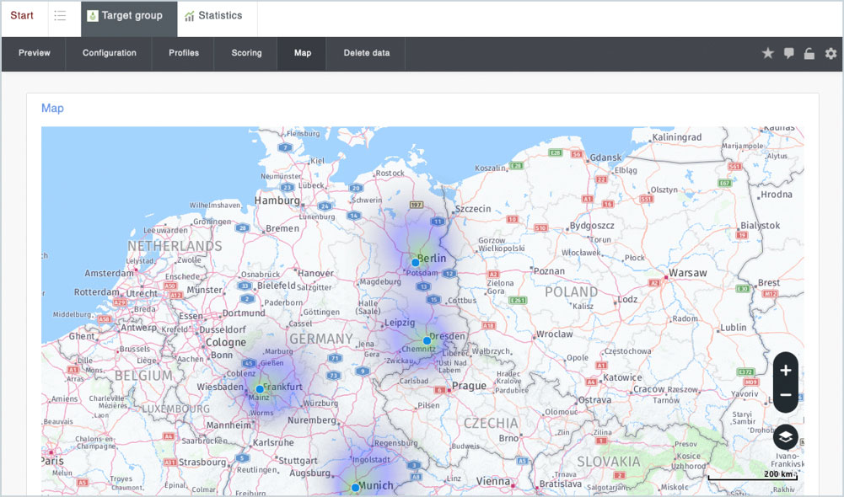Open the list menu icon tab
Image resolution: width=844 pixels, height=497 pixels.
pyautogui.click(x=60, y=16)
